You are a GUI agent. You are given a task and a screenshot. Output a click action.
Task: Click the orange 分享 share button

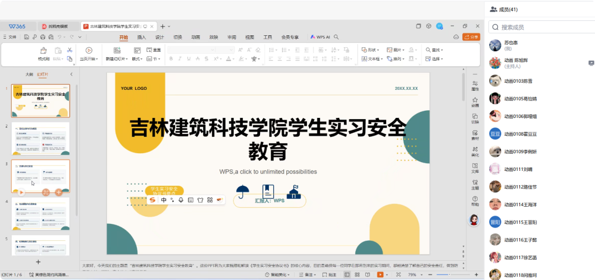coord(470,37)
